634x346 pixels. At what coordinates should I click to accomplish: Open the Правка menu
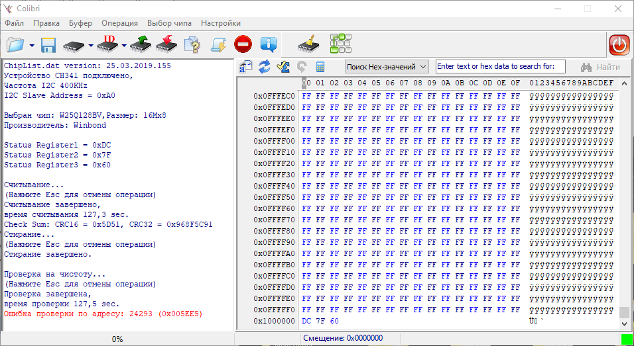(46, 23)
